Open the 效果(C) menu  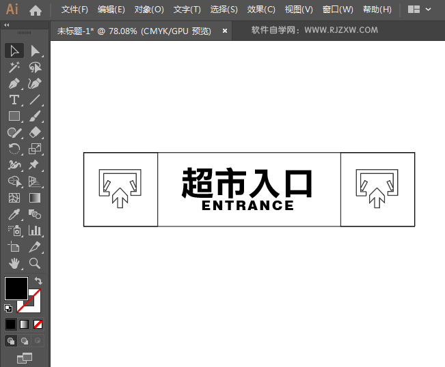tap(261, 10)
